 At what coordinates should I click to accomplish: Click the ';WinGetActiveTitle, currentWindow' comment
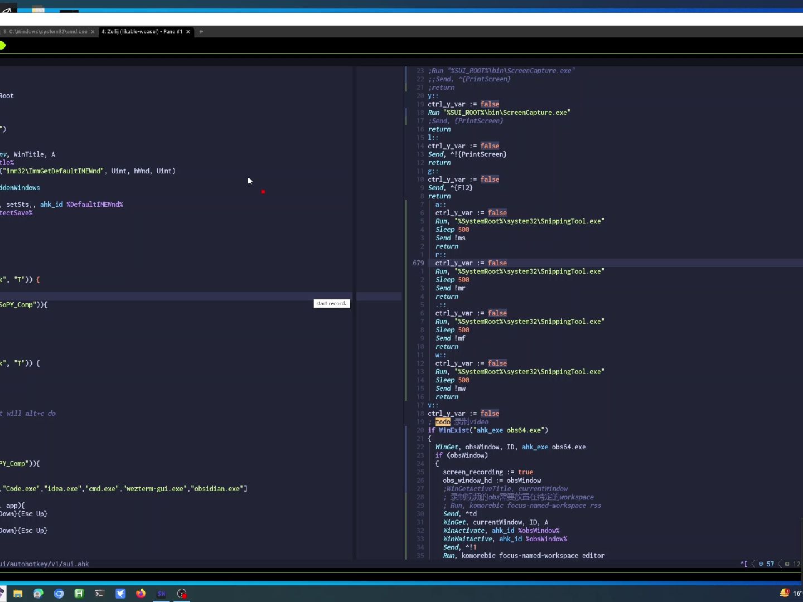505,489
